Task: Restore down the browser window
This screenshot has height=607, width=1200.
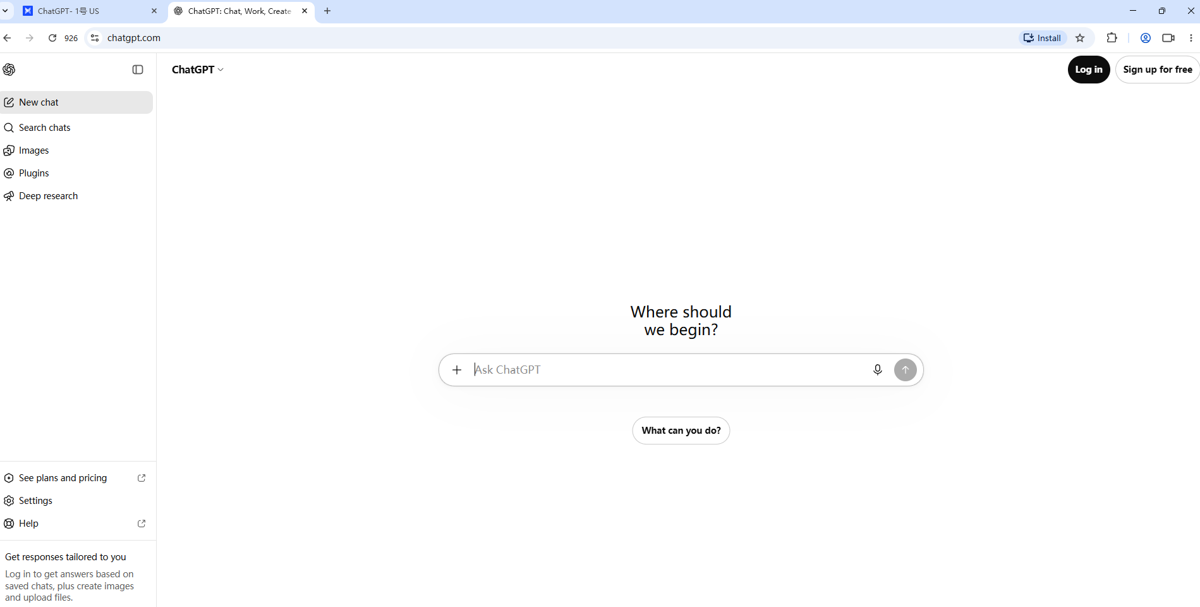Action: pos(1162,11)
